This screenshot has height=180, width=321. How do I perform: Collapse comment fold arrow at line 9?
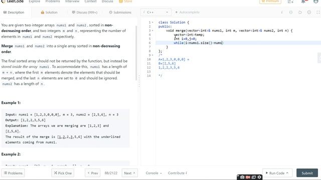[152, 55]
